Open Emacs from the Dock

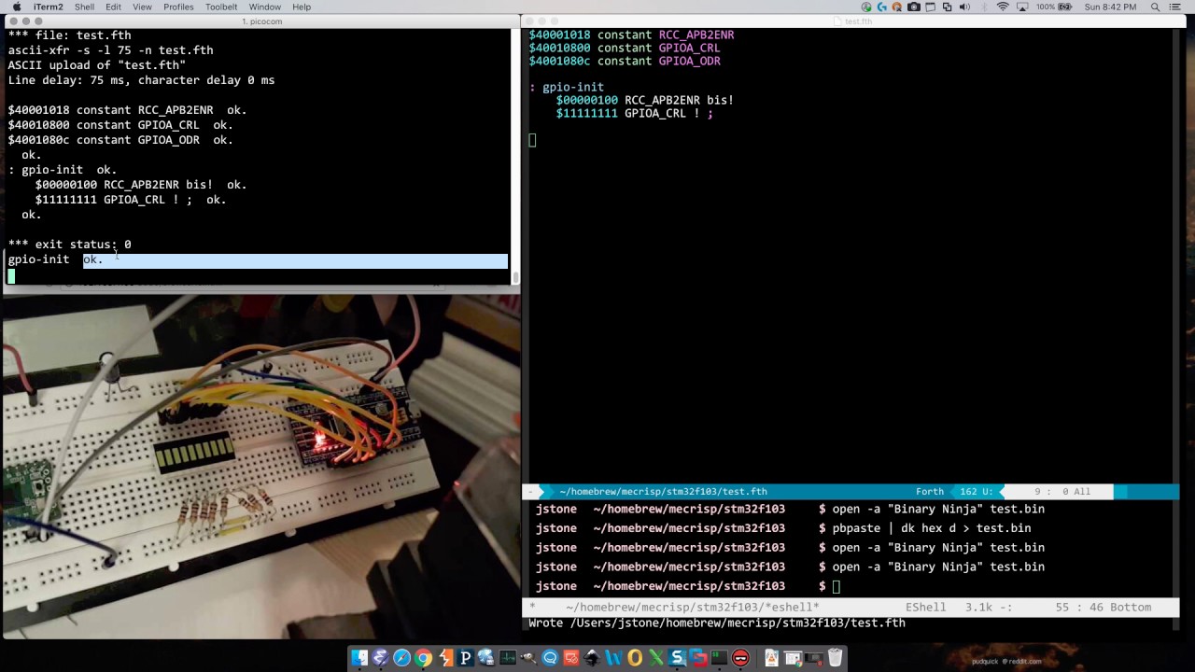click(x=380, y=658)
